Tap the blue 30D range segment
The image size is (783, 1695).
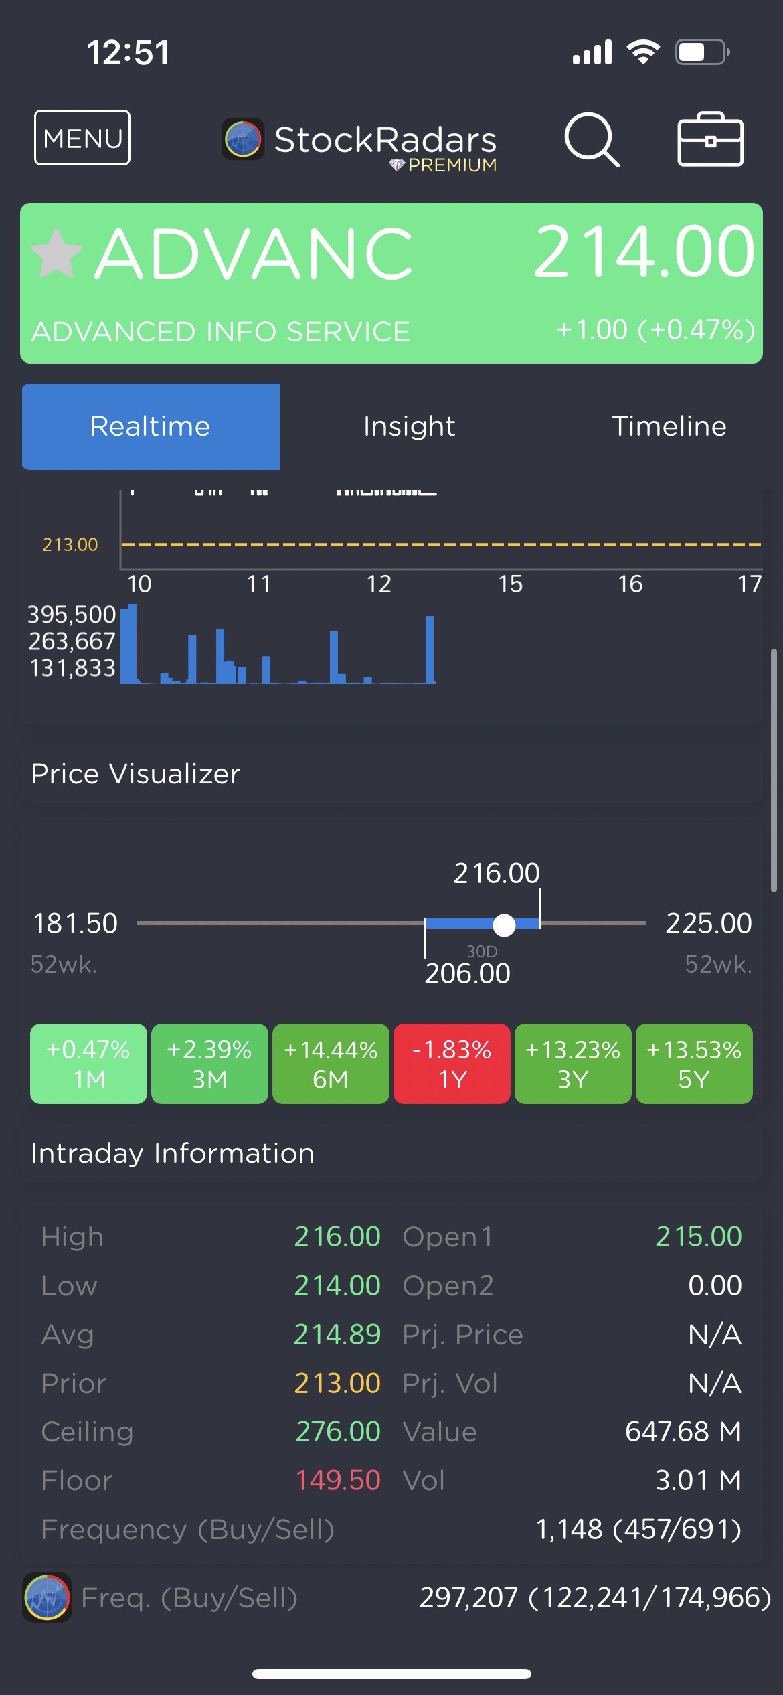click(482, 924)
